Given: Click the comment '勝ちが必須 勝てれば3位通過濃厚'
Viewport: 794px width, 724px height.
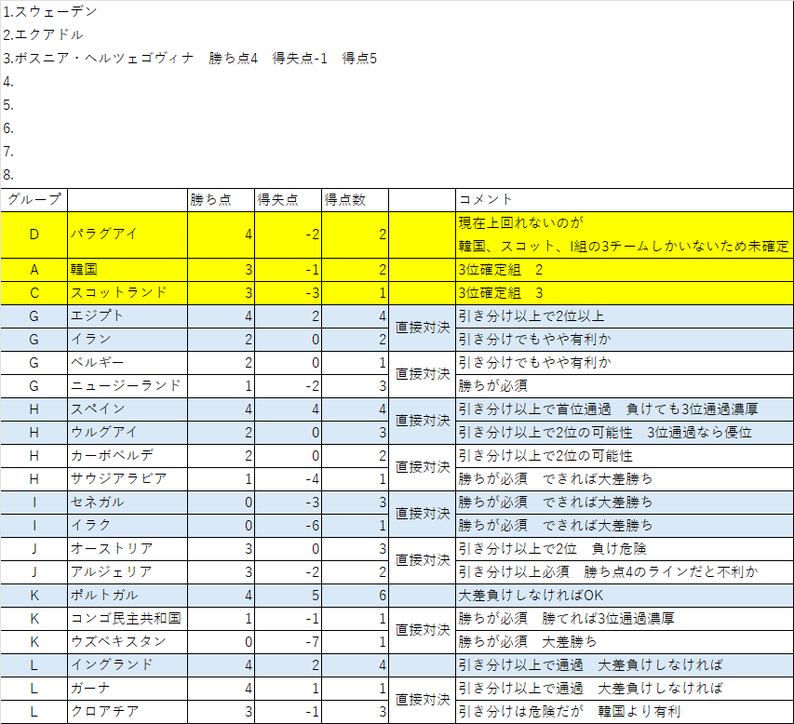Looking at the screenshot, I should coord(624,619).
